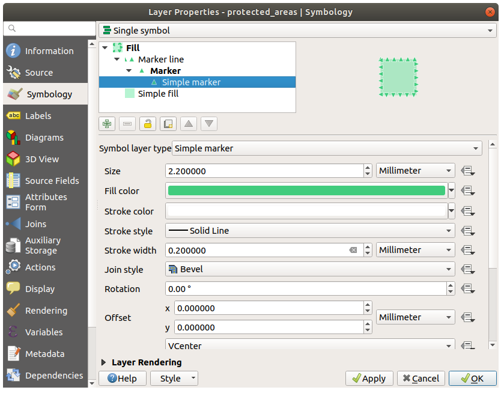Viewport: 504px width, 393px height.
Task: Open the Source Fields tab
Action: (52, 181)
